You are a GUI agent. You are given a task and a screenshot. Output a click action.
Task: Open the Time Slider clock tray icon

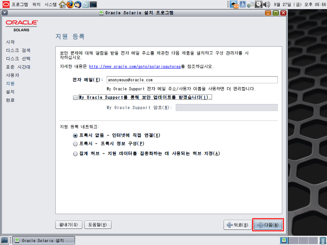click(259, 4)
